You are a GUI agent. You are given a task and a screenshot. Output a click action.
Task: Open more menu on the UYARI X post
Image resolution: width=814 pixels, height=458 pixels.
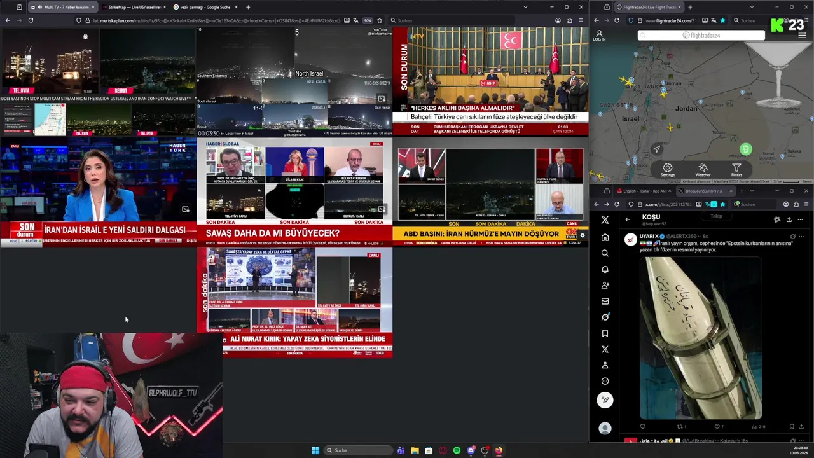click(x=801, y=236)
